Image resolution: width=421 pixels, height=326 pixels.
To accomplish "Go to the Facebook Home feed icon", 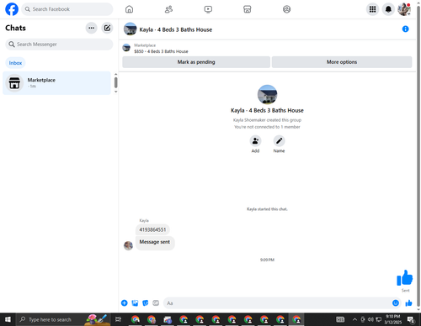I will click(129, 9).
